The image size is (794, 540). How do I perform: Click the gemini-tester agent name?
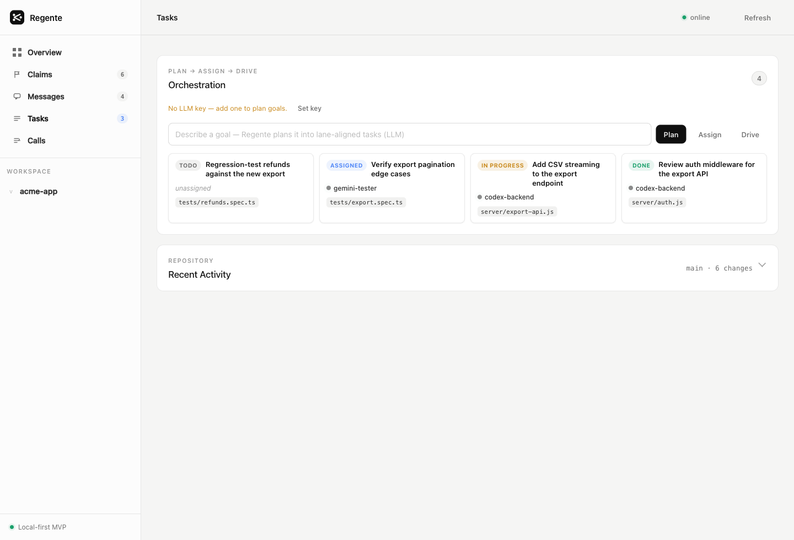355,188
